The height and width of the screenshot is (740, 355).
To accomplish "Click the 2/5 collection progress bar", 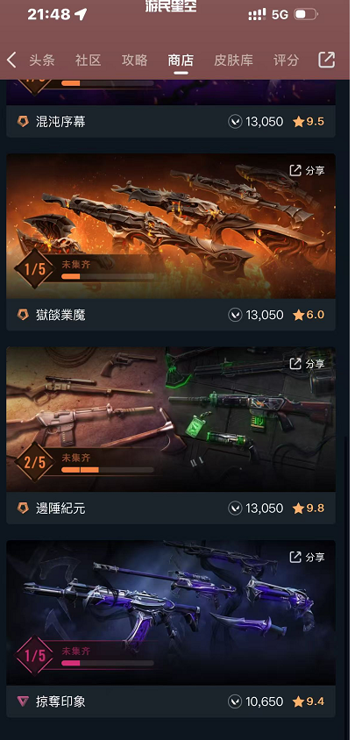I will pos(108,470).
